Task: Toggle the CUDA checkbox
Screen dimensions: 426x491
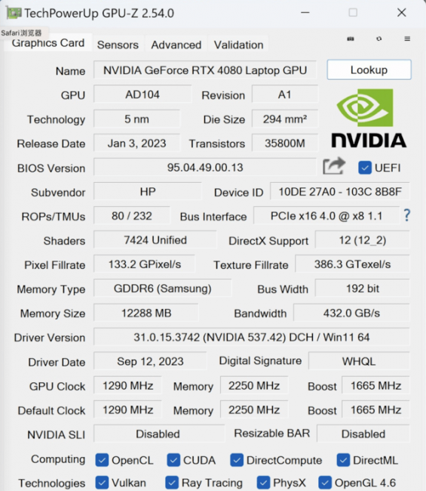Action: pos(173,460)
